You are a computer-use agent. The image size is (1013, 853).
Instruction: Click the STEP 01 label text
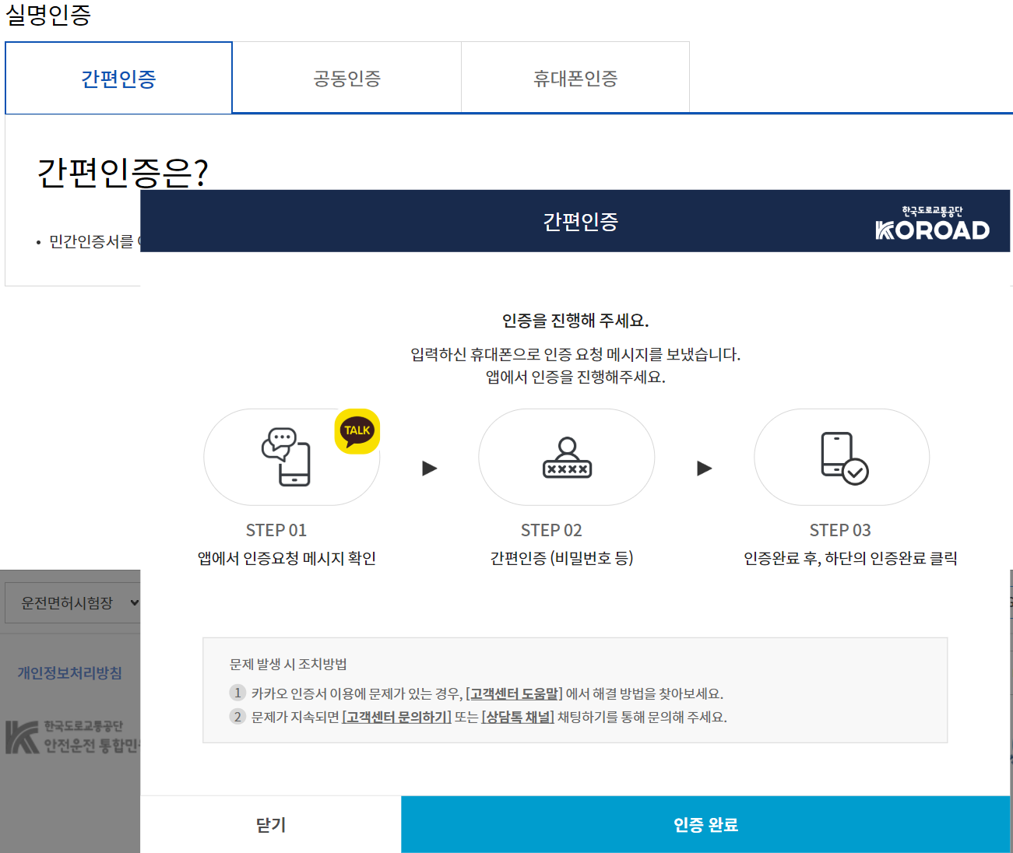coord(276,530)
